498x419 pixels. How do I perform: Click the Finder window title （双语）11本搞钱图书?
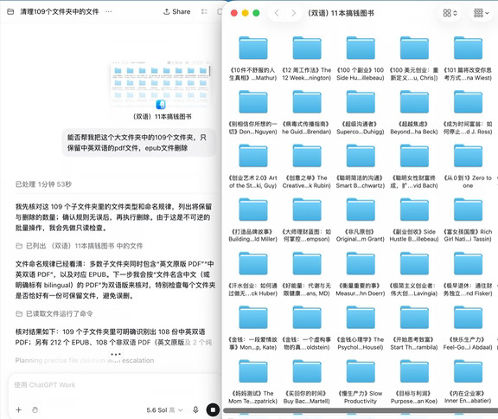tap(341, 13)
